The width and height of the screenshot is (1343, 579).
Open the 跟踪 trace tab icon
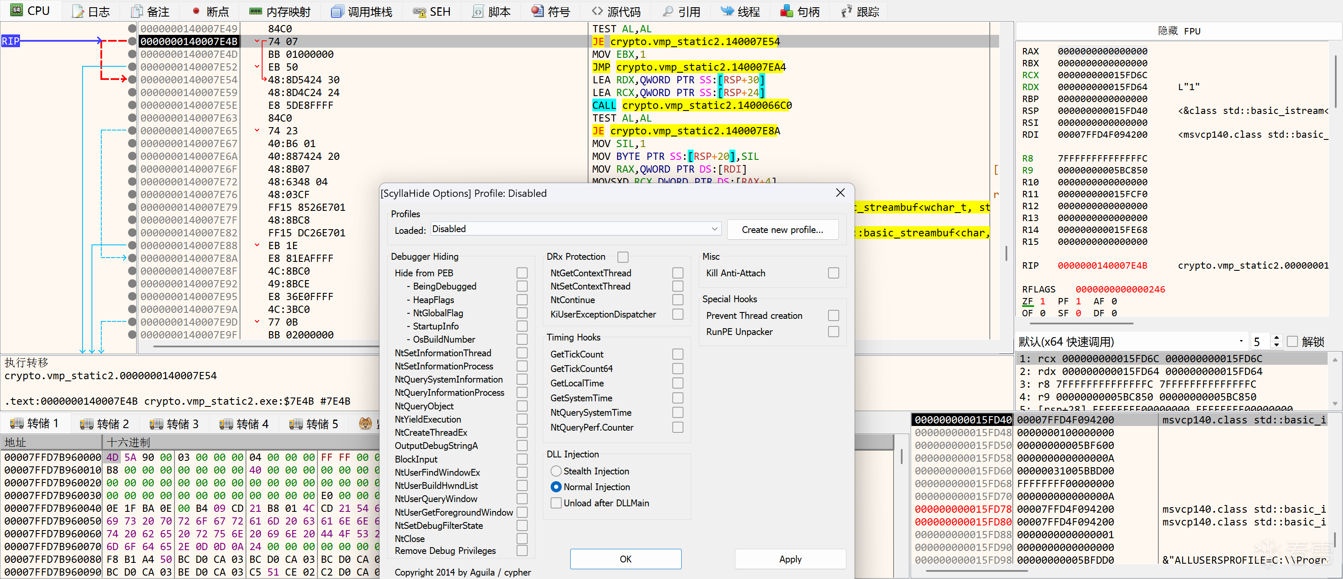(x=846, y=11)
